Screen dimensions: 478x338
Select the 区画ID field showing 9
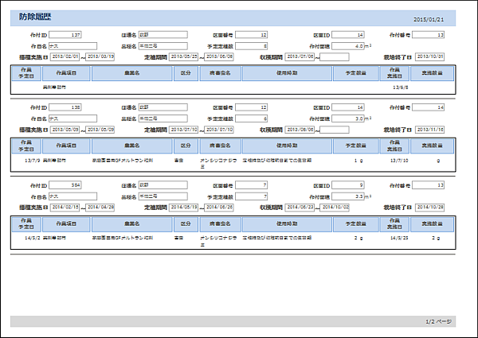pyautogui.click(x=348, y=184)
